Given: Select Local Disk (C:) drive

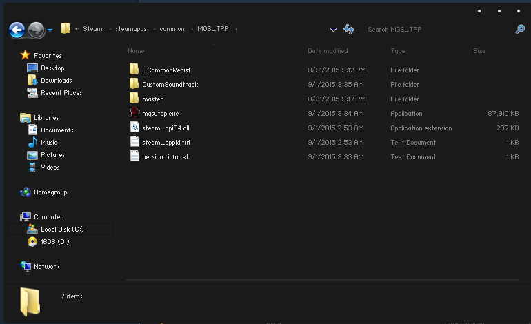Looking at the screenshot, I should [x=61, y=229].
